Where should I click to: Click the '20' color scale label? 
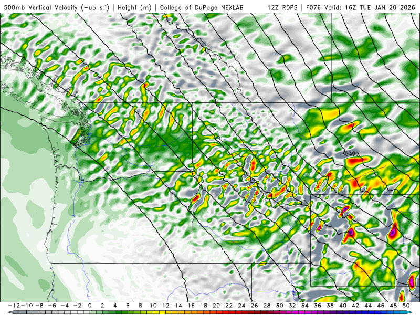216,306
